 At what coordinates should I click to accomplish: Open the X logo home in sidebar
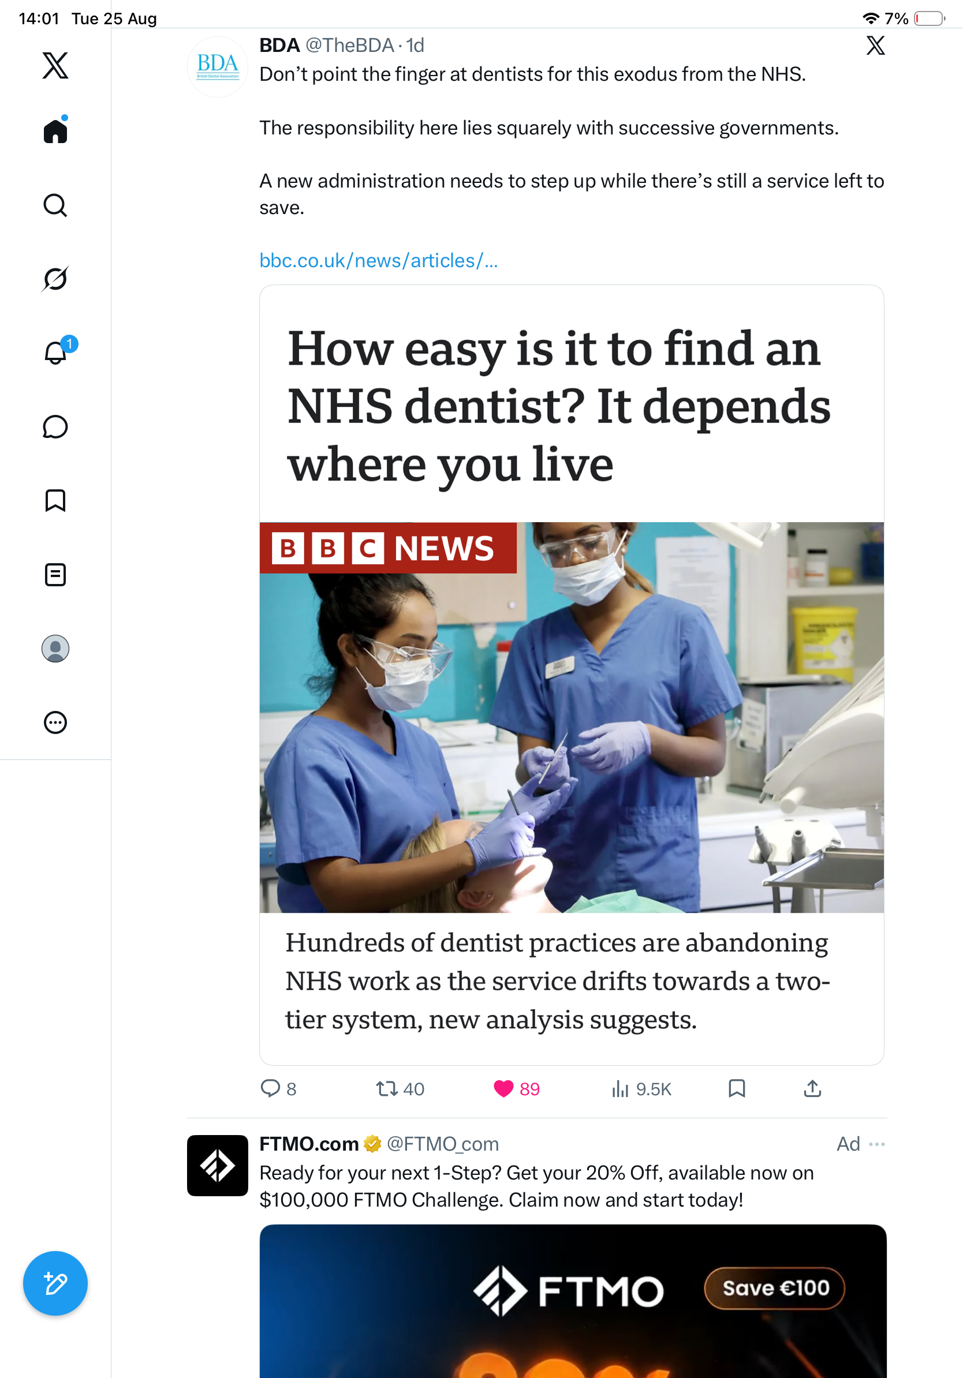coord(55,65)
